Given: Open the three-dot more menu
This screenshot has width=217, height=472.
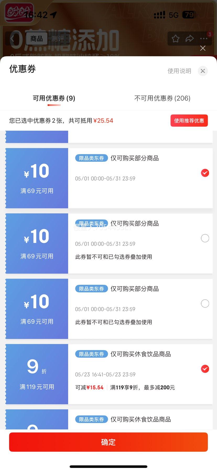Looking at the screenshot, I should [204, 39].
